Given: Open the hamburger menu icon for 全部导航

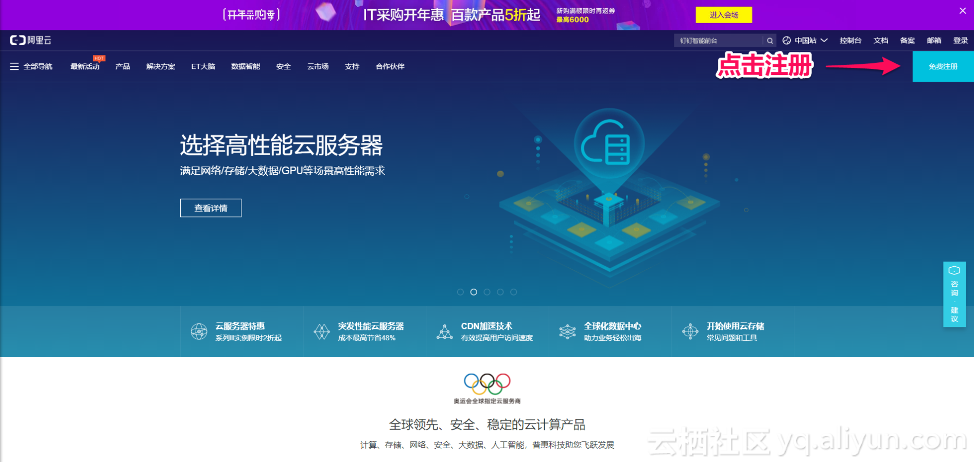Looking at the screenshot, I should click(x=14, y=66).
